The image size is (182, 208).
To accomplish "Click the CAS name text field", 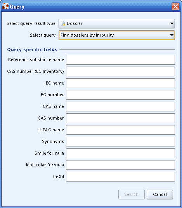I will 120,106.
